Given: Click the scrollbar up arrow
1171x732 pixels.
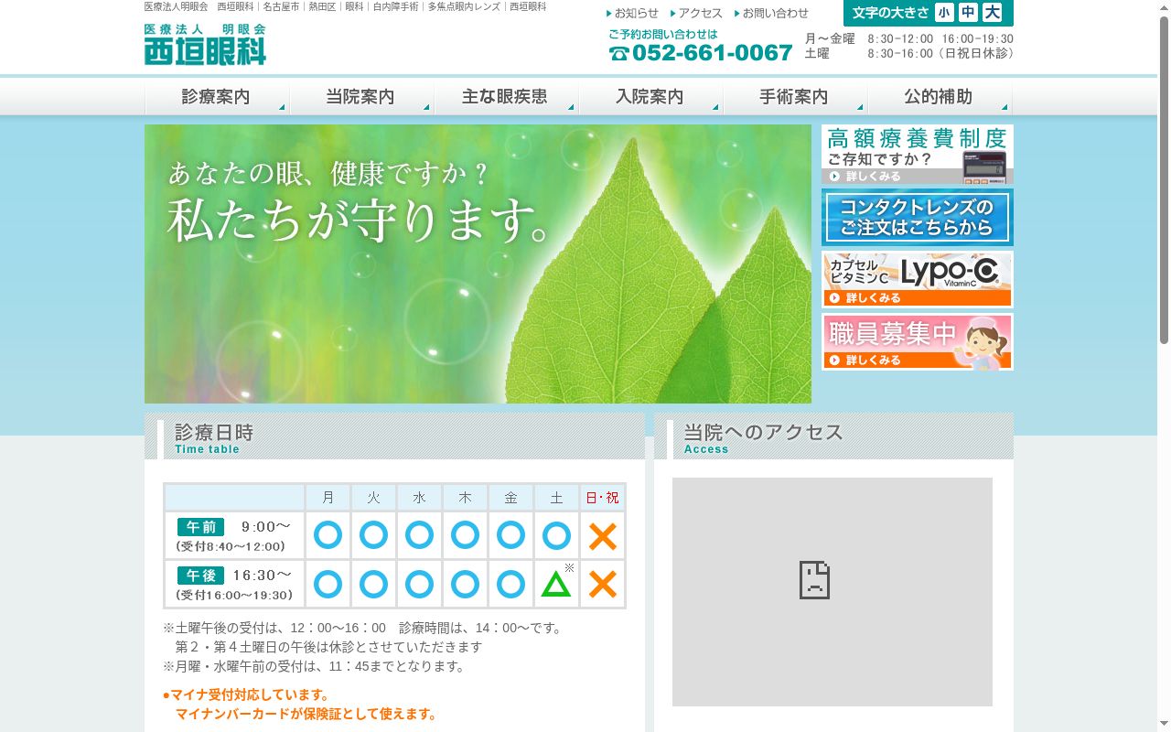Looking at the screenshot, I should (1164, 7).
